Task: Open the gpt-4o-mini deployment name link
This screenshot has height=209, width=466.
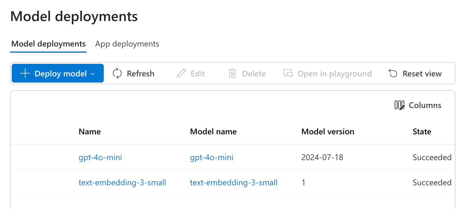Action: click(x=100, y=157)
